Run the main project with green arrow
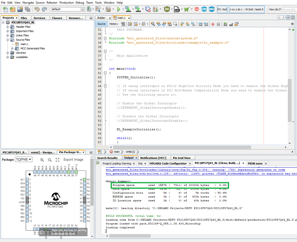The height and width of the screenshot is (242, 297). (x=118, y=9)
